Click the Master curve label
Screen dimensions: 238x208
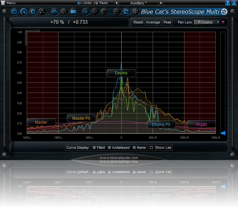(x=41, y=122)
